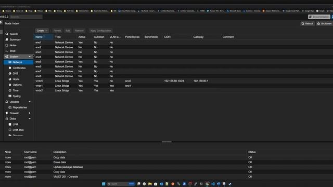Expand the Firewall section arrow
333x187 pixels.
click(x=30, y=113)
